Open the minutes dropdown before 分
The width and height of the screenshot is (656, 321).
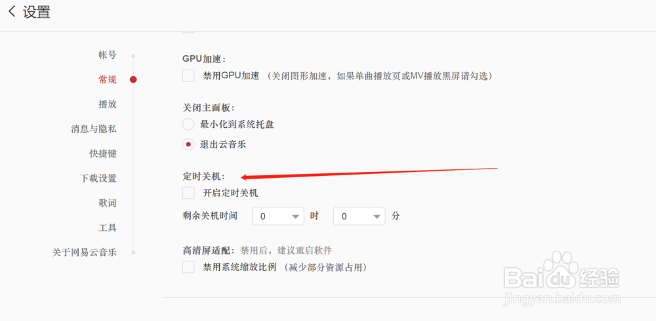click(x=359, y=217)
